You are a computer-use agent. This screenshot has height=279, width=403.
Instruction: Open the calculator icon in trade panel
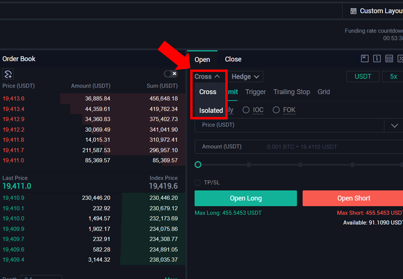click(x=389, y=59)
